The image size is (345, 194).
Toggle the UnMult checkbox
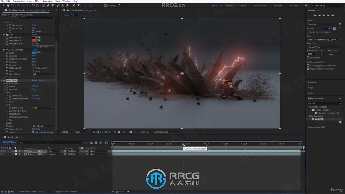point(33,32)
